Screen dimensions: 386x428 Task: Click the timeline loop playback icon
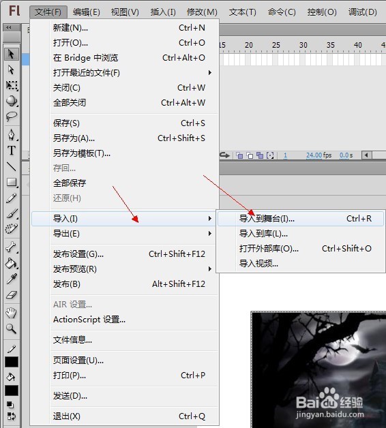pos(225,155)
